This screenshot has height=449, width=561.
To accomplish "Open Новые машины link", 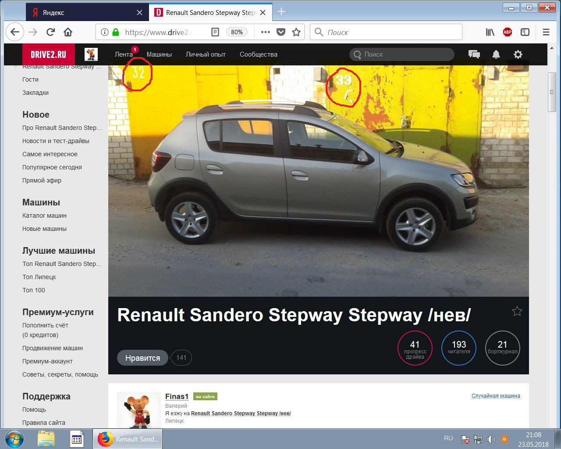I will click(x=44, y=229).
